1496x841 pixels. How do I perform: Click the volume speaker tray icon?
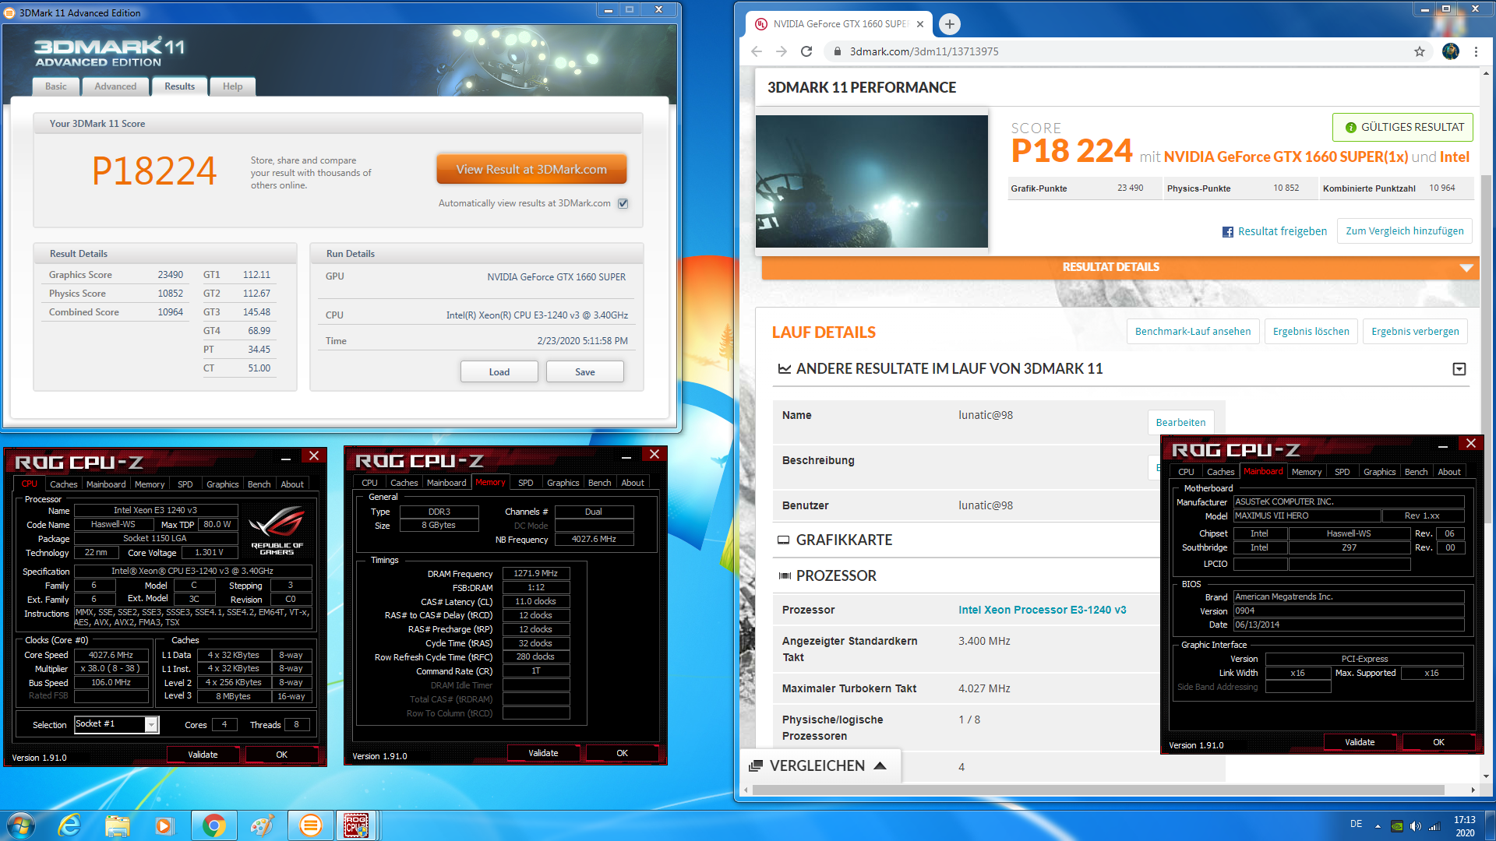click(x=1415, y=826)
